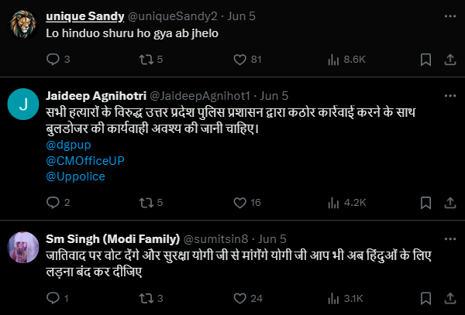
Task: Retweet Jaideep Agnihotri's post
Action: click(144, 203)
